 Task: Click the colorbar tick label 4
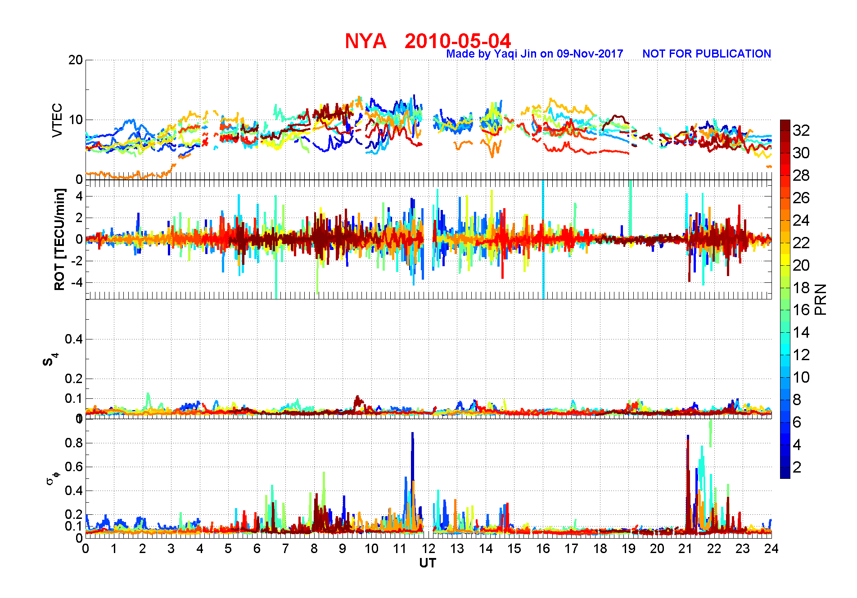[x=797, y=445]
